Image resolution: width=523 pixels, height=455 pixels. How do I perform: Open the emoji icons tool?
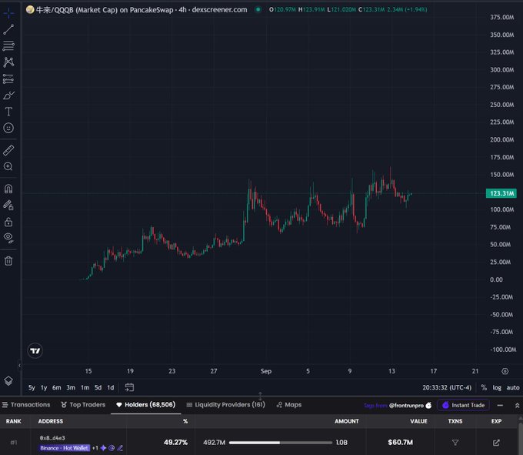(x=8, y=128)
